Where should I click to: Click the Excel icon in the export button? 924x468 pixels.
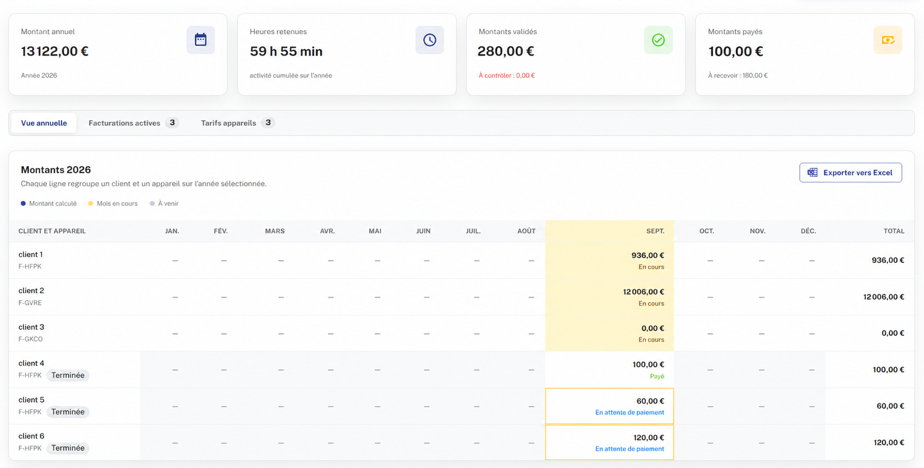point(812,173)
